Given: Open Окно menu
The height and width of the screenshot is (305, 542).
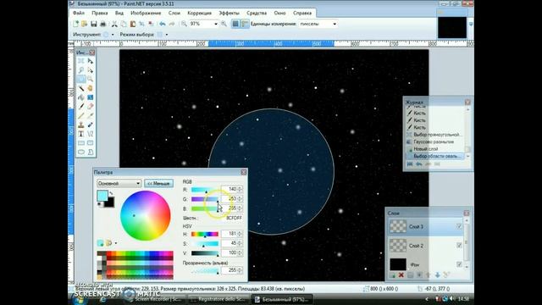Looking at the screenshot, I should [279, 14].
